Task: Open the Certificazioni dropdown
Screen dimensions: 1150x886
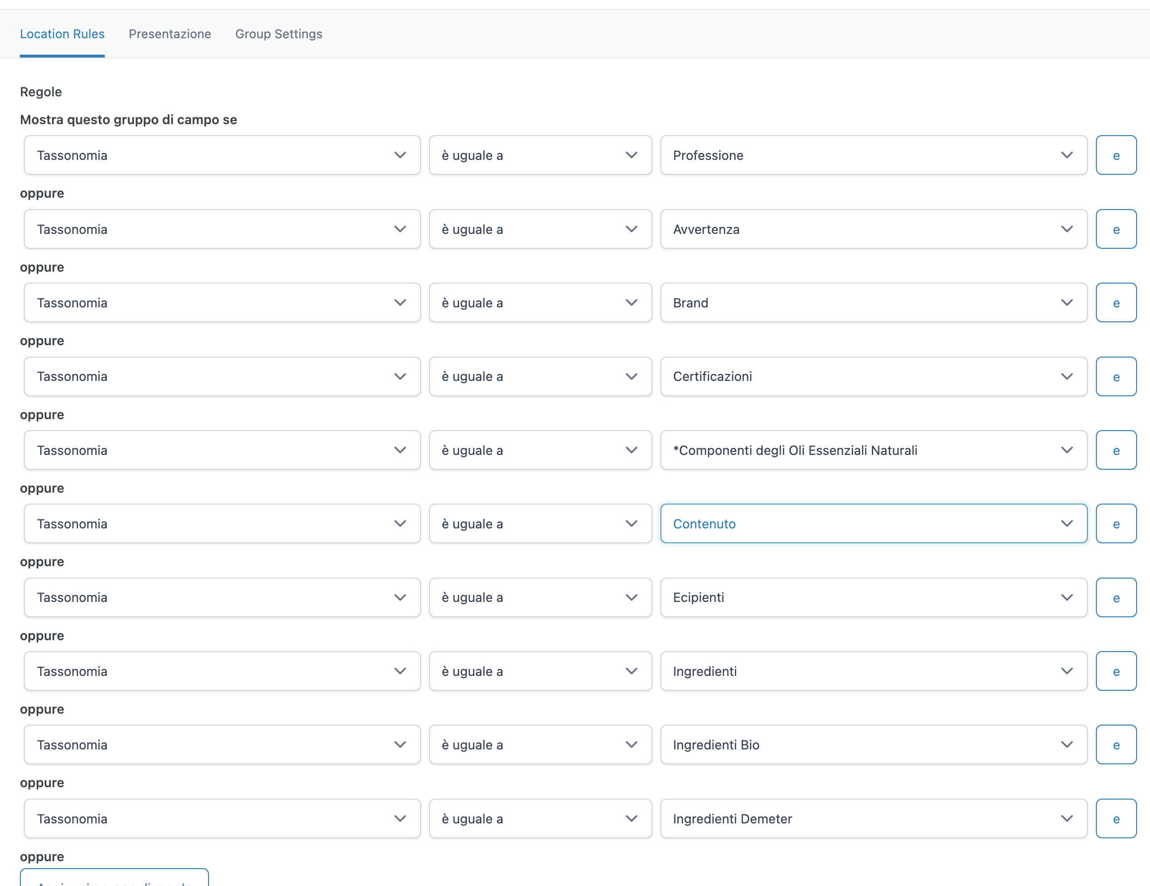Action: click(x=873, y=376)
